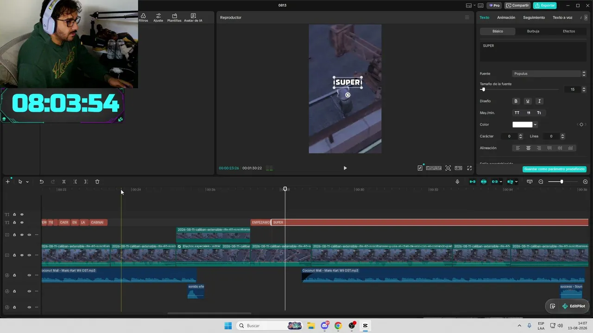Click the timeline zoom slider handle
Screen dimensions: 593x333
(x=561, y=182)
